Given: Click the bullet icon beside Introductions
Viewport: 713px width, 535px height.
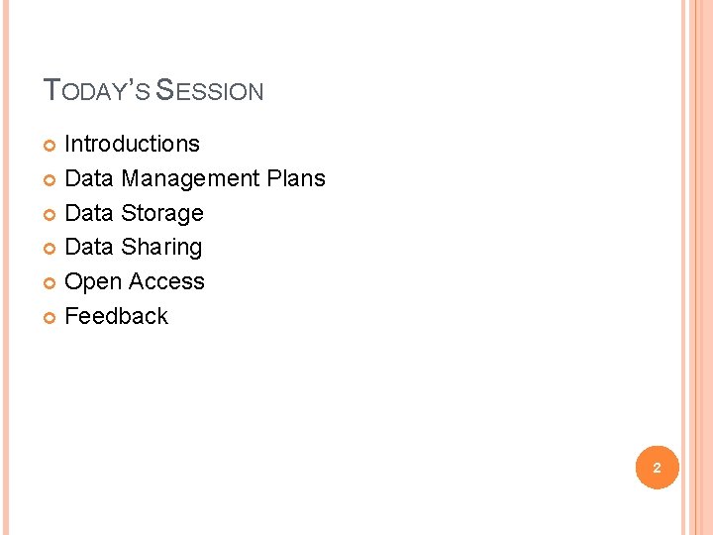Looking at the screenshot, I should coord(51,146).
